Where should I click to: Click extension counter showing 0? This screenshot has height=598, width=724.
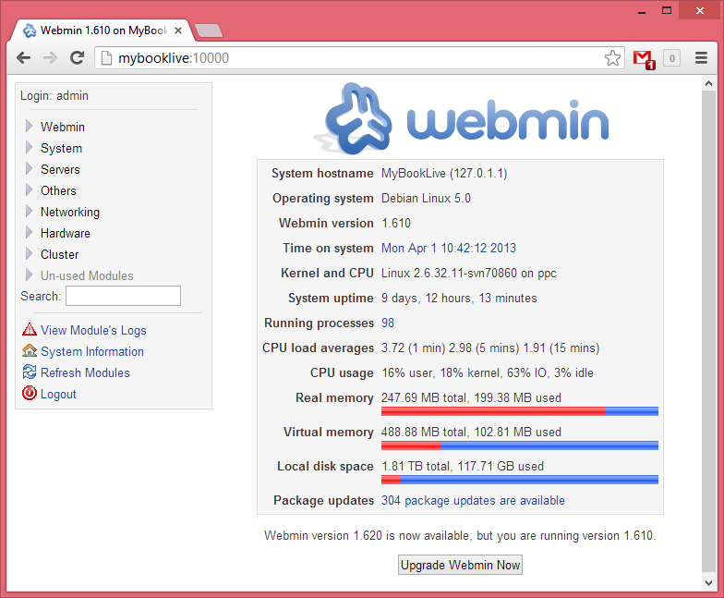(672, 58)
